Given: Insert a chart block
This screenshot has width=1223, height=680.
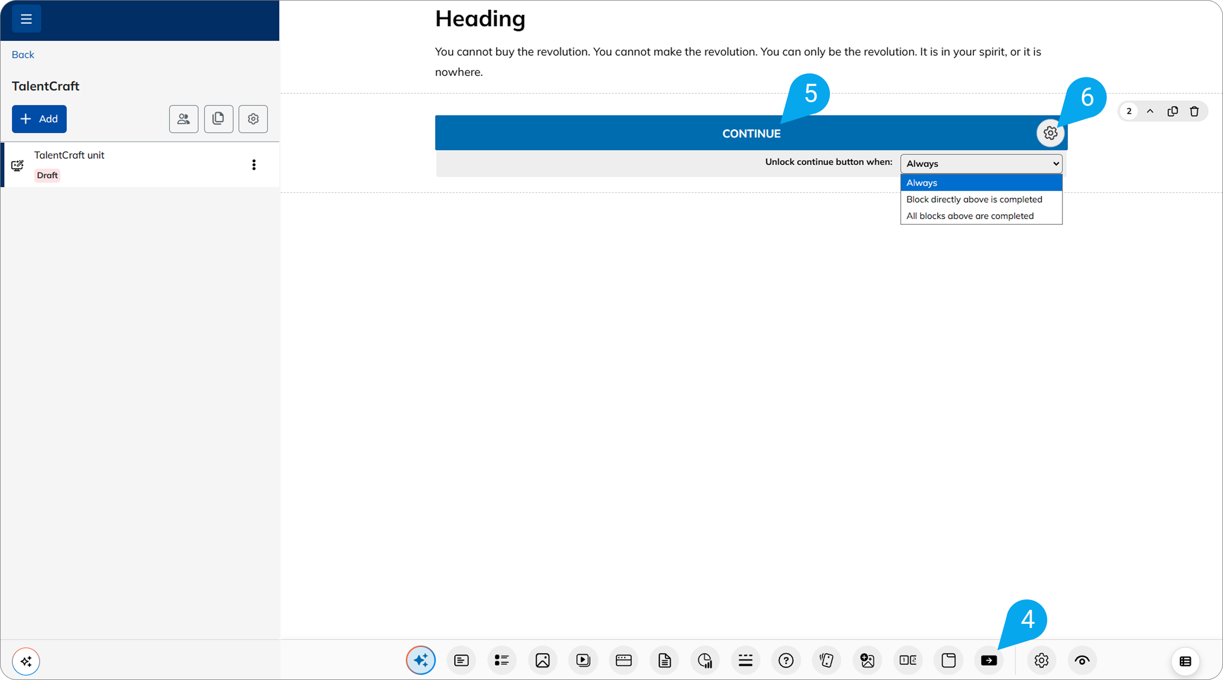Looking at the screenshot, I should [705, 660].
